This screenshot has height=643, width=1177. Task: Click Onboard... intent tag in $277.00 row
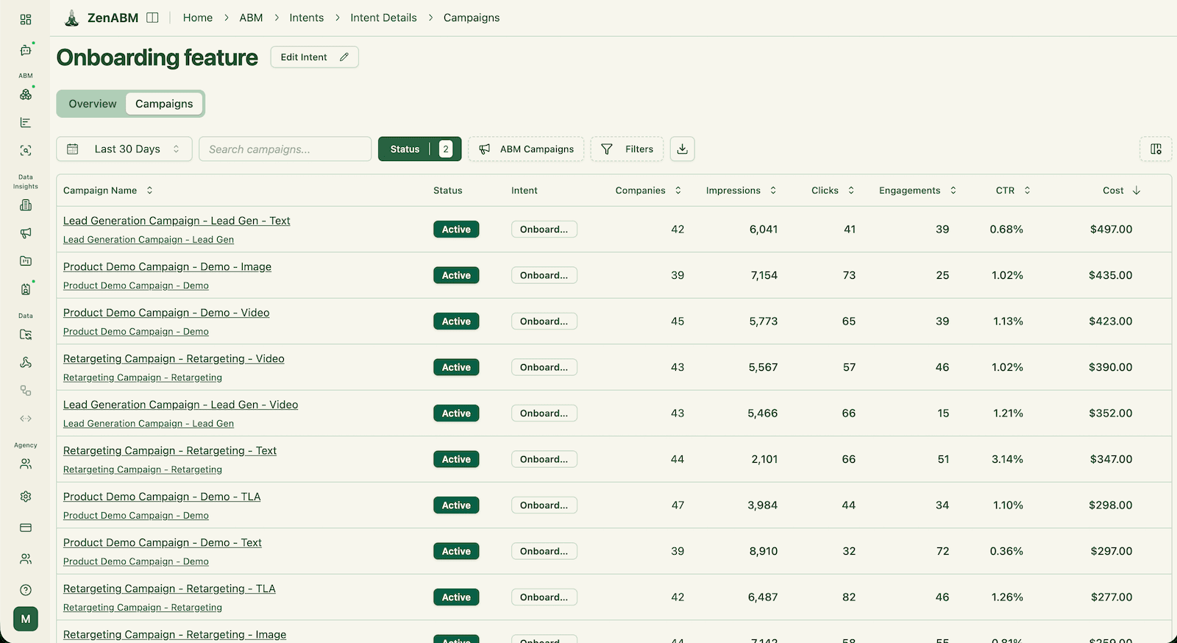click(x=544, y=597)
